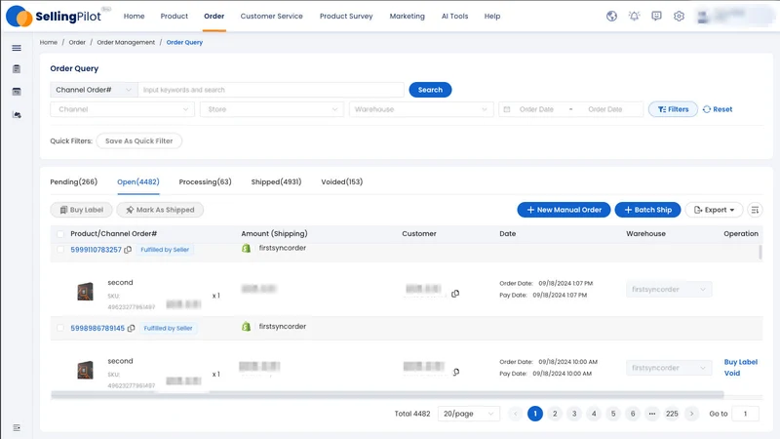Go to page 225
Screen dimensions: 780x439
pyautogui.click(x=672, y=414)
